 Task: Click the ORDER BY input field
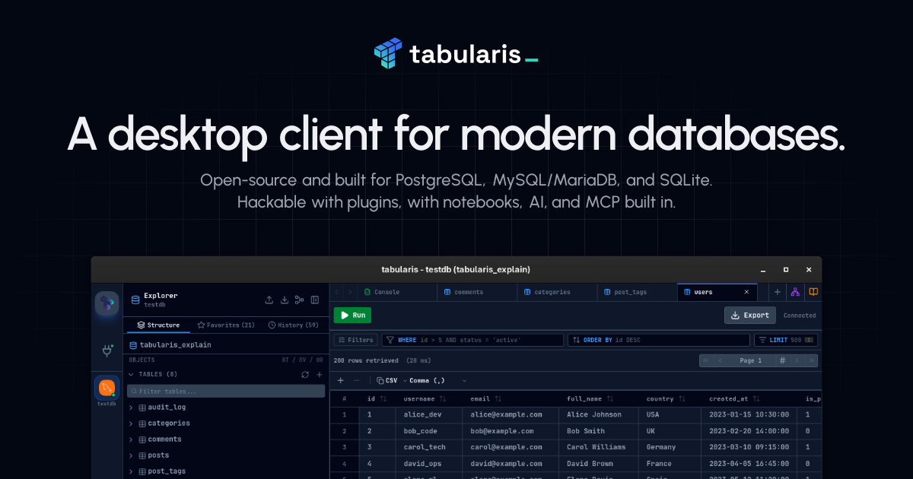pyautogui.click(x=658, y=340)
